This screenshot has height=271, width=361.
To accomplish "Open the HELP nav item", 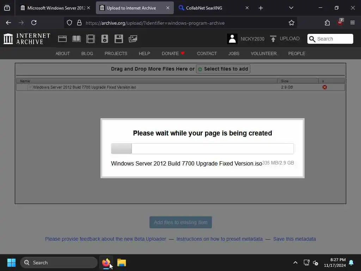I will coord(144,54).
